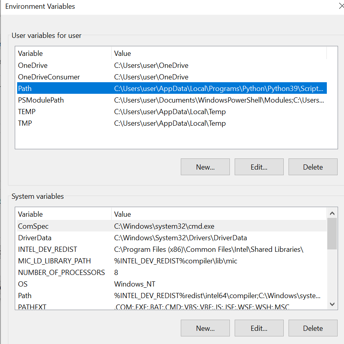The width and height of the screenshot is (344, 344).
Task: Click scroll down arrow in System variables list
Action: 332,304
